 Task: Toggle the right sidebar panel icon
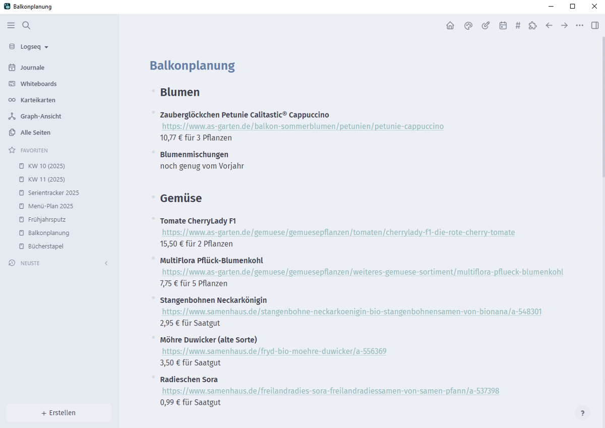click(595, 26)
